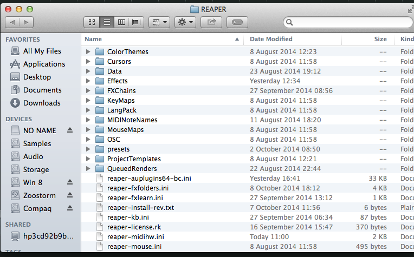
Task: Select the Audio drive
Action: (x=27, y=156)
